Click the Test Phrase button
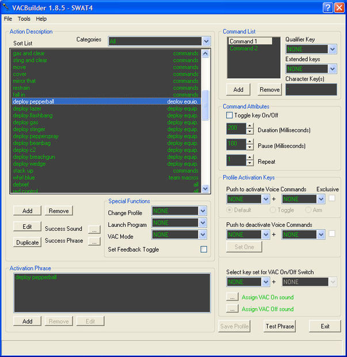This screenshot has height=357, width=347. 280,326
